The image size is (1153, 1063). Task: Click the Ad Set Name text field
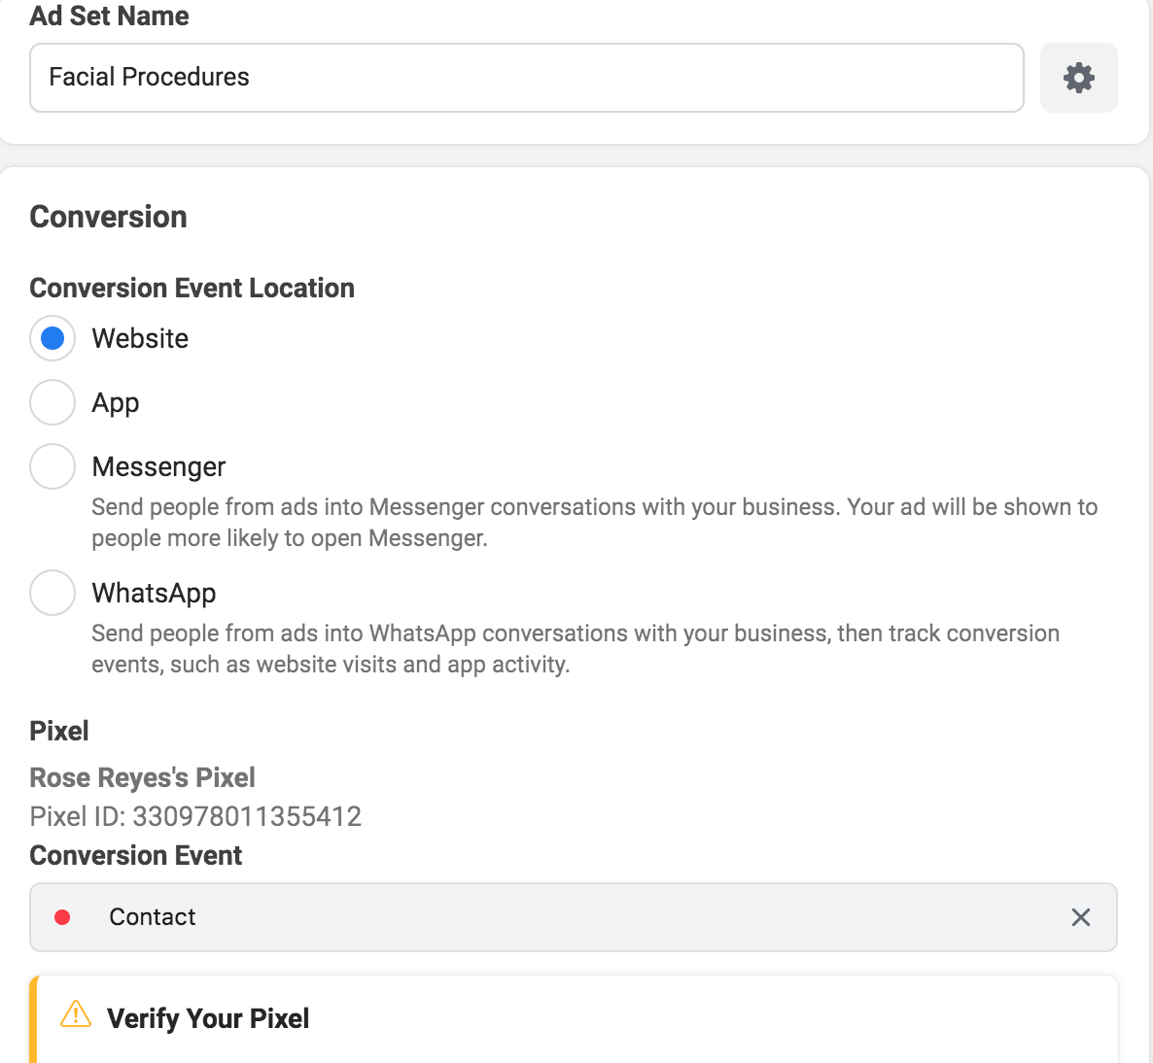(x=525, y=78)
